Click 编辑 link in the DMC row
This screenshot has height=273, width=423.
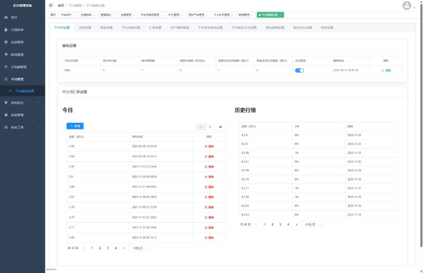(386, 70)
